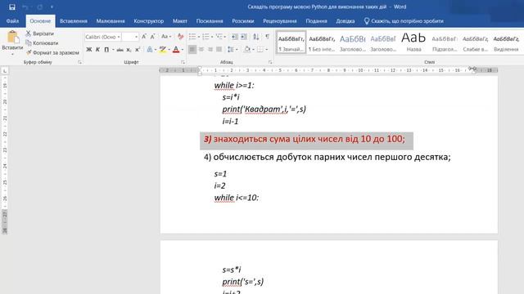Switch to Вставлення tab
524x294 pixels.
coord(74,21)
